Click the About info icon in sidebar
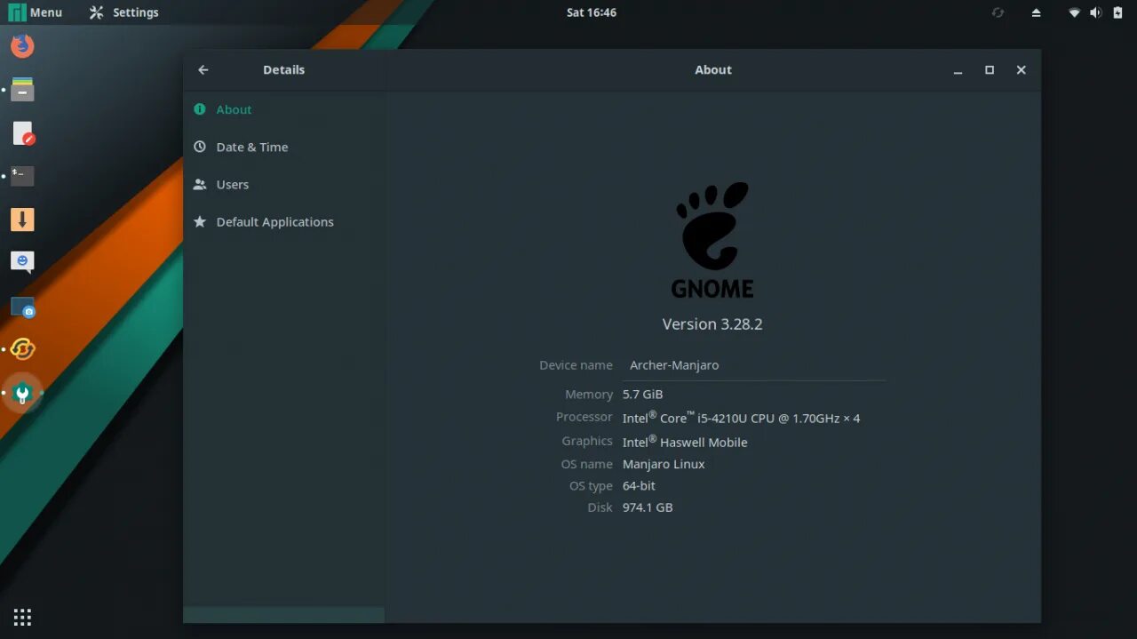The width and height of the screenshot is (1137, 639). pos(200,109)
